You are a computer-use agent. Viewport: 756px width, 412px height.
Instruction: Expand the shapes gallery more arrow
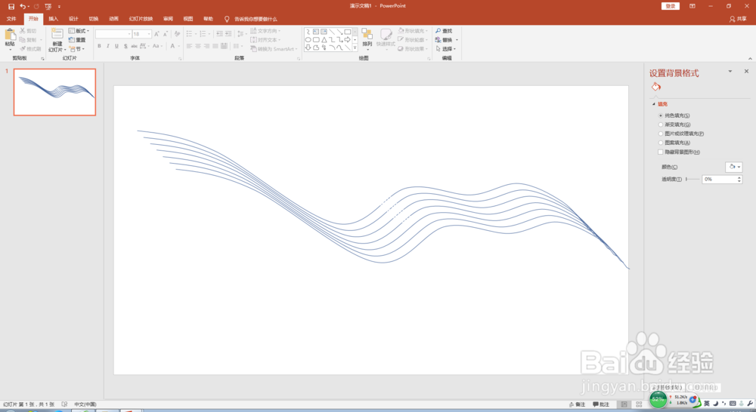pyautogui.click(x=355, y=48)
